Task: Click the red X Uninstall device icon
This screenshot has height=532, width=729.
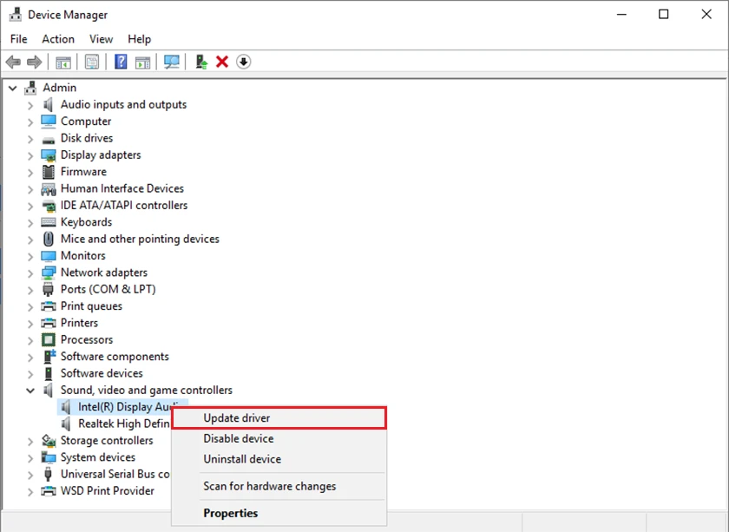Action: (222, 62)
